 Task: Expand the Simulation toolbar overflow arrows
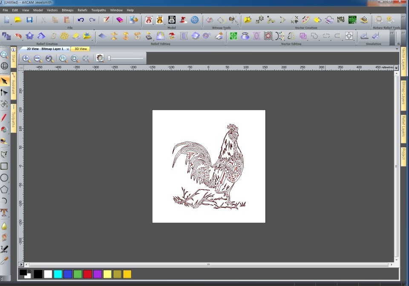(x=392, y=33)
